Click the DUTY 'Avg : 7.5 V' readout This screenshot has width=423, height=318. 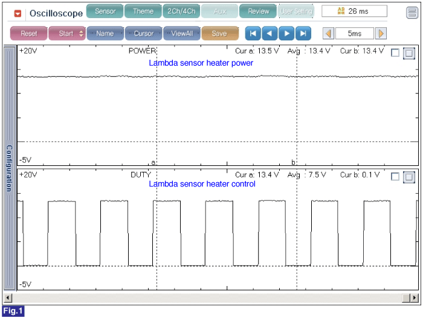pyautogui.click(x=306, y=175)
